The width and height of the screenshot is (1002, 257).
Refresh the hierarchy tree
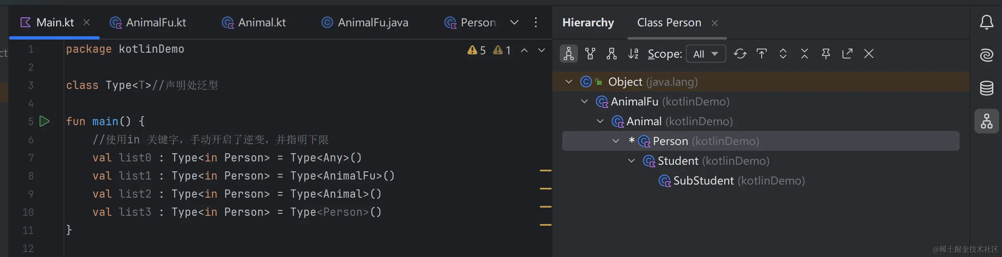(740, 54)
